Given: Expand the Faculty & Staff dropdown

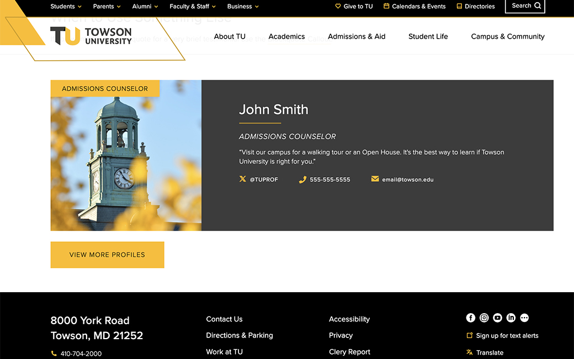Looking at the screenshot, I should point(193,6).
